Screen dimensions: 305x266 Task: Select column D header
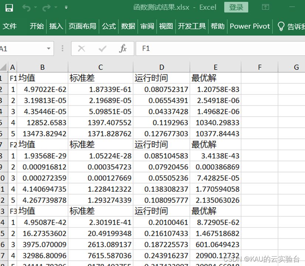[x=162, y=67]
